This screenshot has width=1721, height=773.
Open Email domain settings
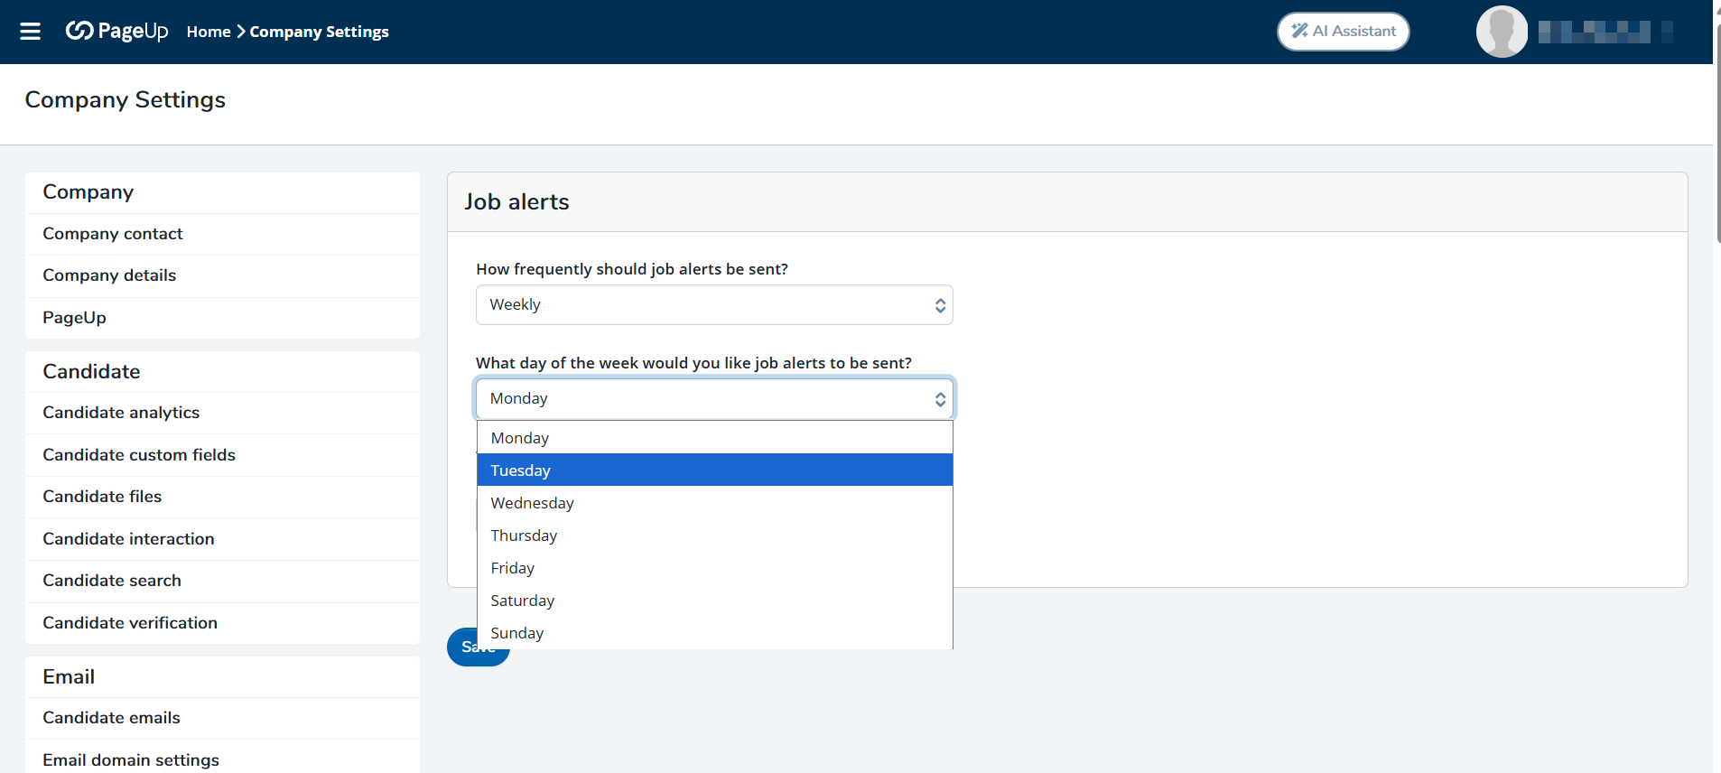tap(131, 760)
